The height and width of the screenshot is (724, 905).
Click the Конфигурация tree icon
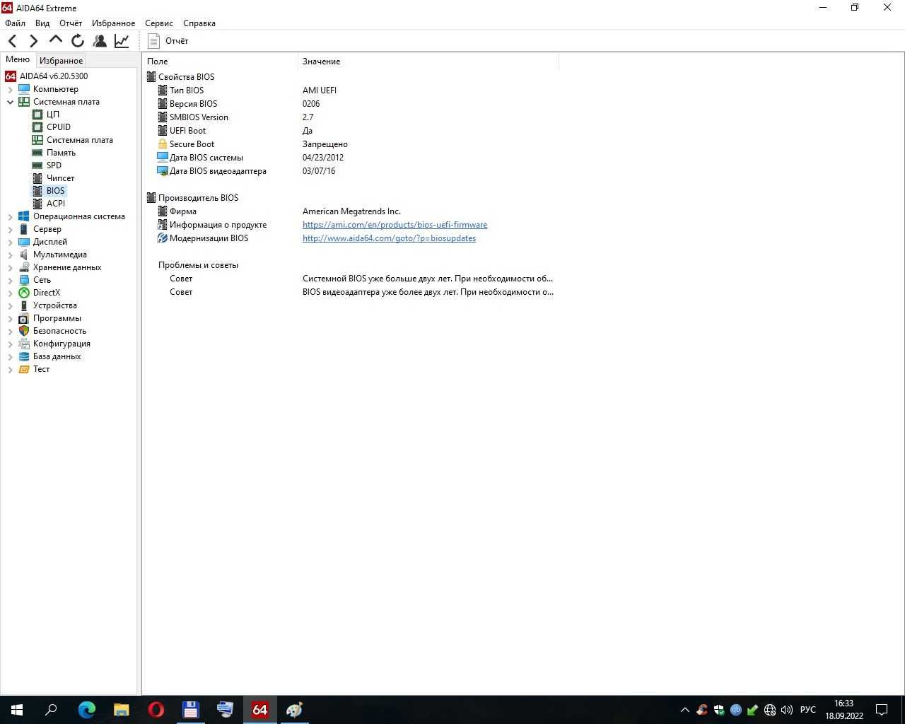coord(24,344)
